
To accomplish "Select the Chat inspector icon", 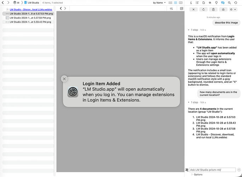I will [223, 2].
